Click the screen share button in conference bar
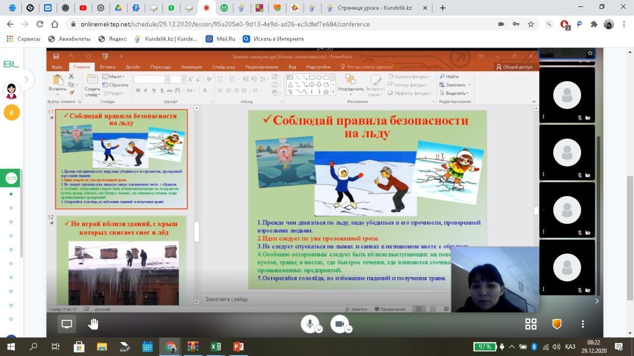The image size is (634, 356). pyautogui.click(x=67, y=324)
